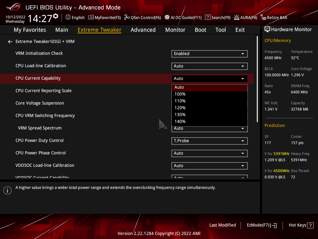Screen dimensions: 318x239
Task: Open AURA lighting icon
Action: coord(236,17)
